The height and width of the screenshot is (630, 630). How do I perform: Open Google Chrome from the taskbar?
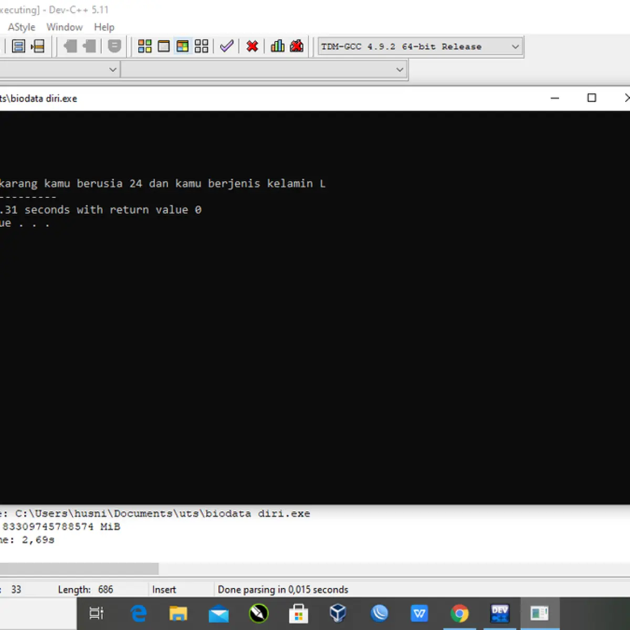[x=459, y=613]
